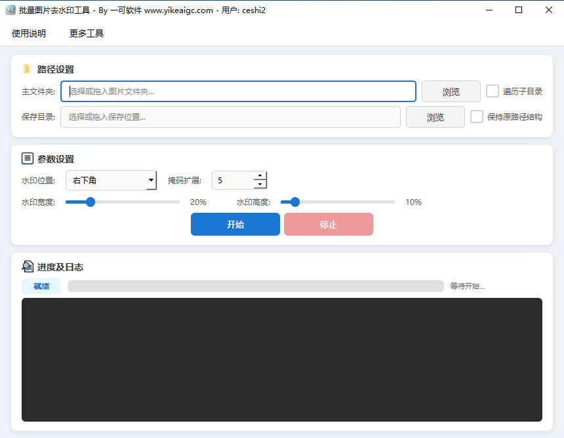
Task: Click the 水印高度 slider handle
Action: click(294, 202)
